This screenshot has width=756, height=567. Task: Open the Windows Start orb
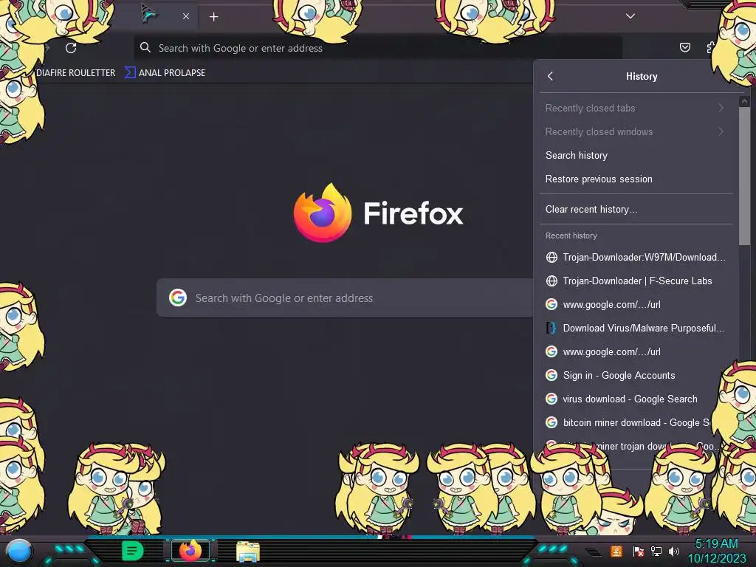click(19, 551)
